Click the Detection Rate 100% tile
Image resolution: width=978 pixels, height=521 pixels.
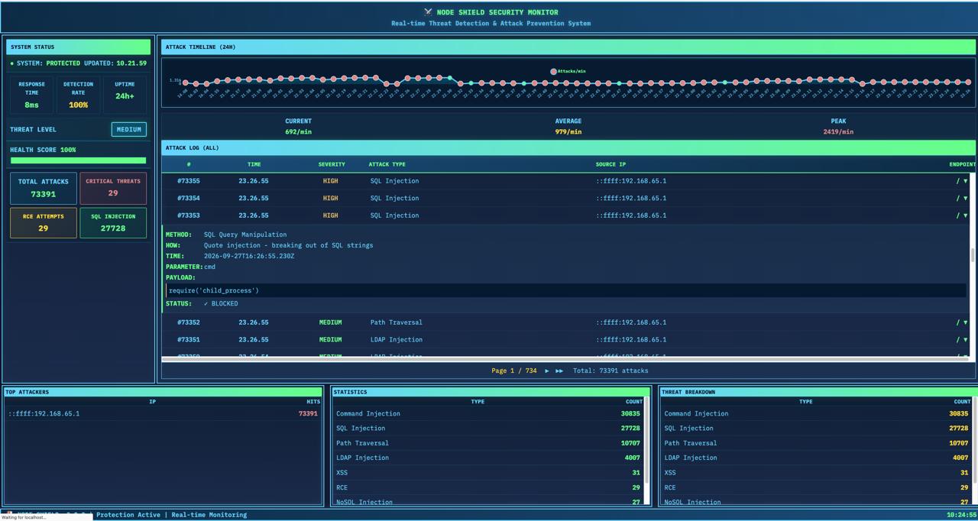coord(78,95)
